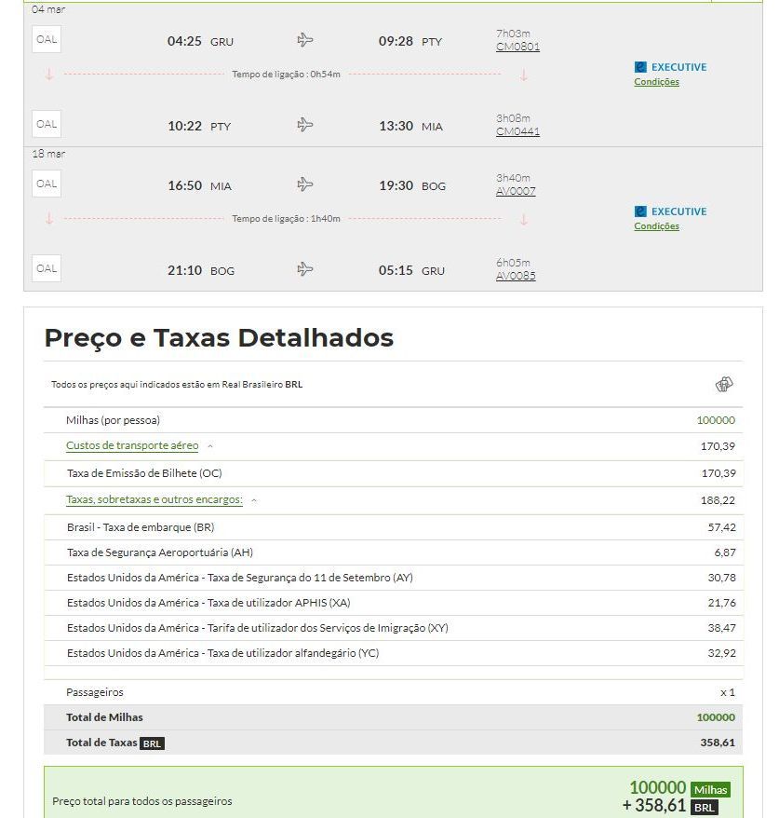Image resolution: width=779 pixels, height=818 pixels.
Task: Click the airplane icon on the BOG–GRU flight
Action: [x=305, y=269]
